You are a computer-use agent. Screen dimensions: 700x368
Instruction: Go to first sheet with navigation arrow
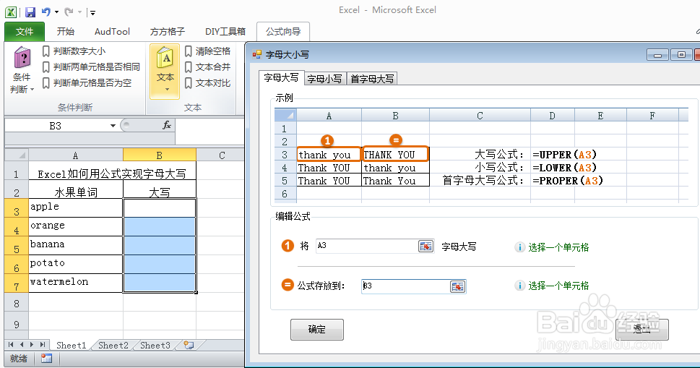tap(11, 345)
